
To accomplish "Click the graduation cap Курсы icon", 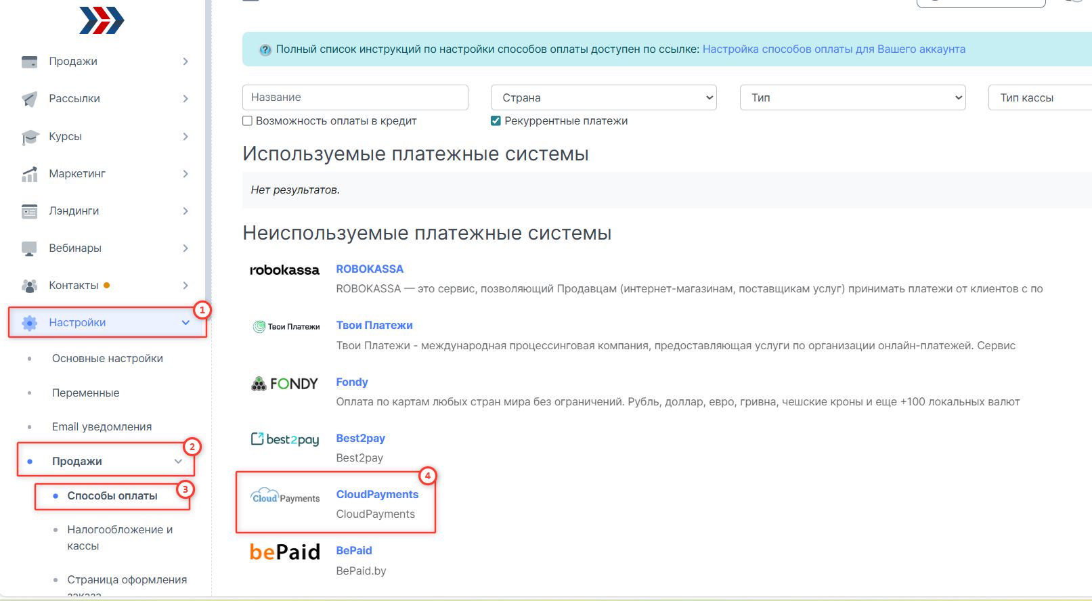I will tap(29, 137).
